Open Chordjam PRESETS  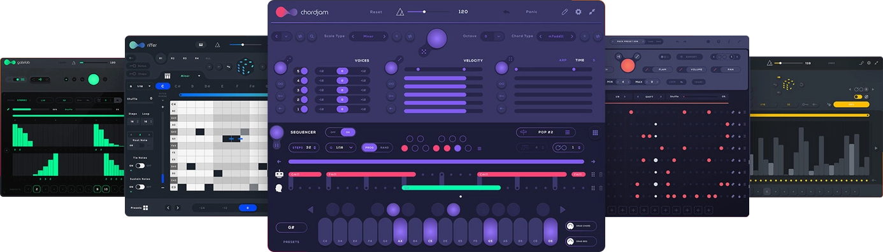click(x=291, y=242)
